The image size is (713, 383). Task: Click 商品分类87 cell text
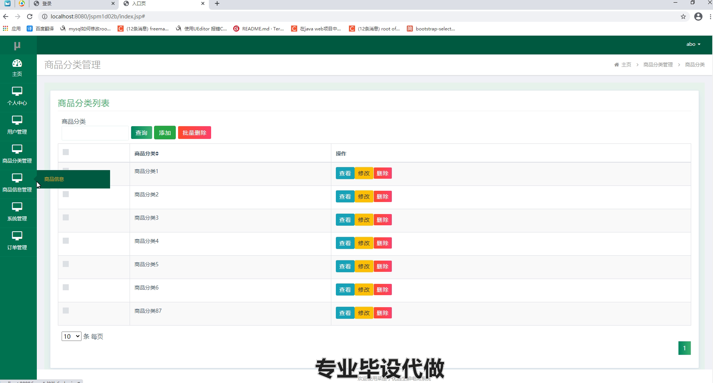tap(148, 311)
